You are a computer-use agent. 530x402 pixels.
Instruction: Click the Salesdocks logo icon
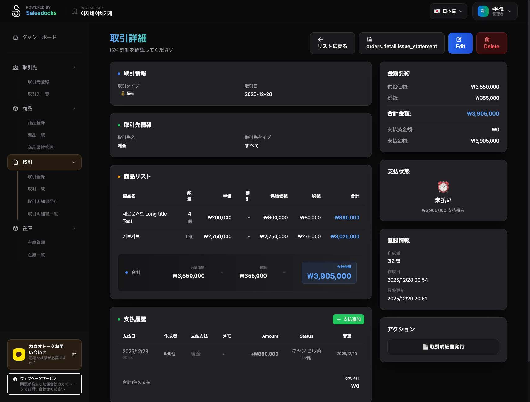[16, 11]
